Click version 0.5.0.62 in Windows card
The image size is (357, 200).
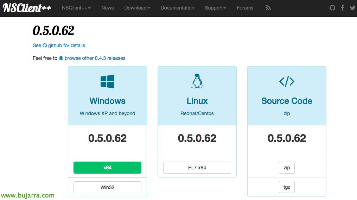107,138
